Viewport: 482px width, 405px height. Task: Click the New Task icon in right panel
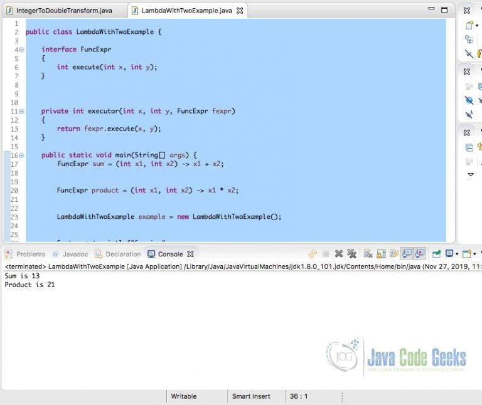tap(469, 25)
